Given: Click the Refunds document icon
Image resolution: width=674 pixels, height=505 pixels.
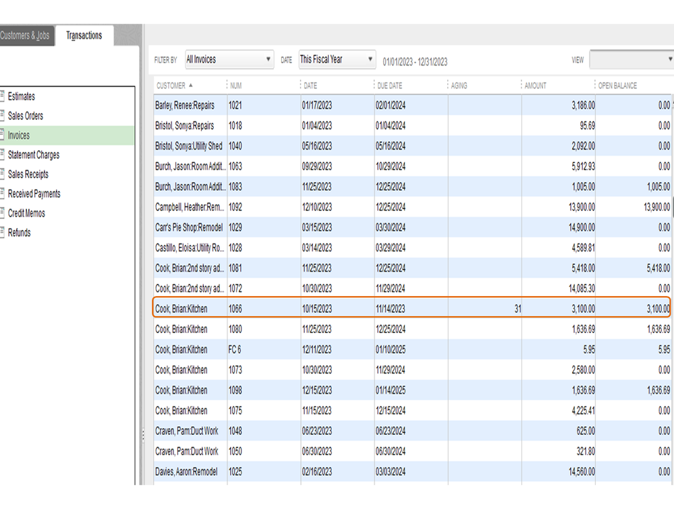Looking at the screenshot, I should [x=3, y=233].
